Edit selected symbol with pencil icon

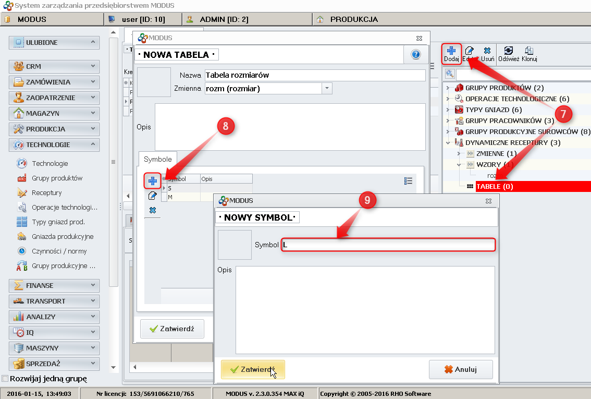pos(153,196)
